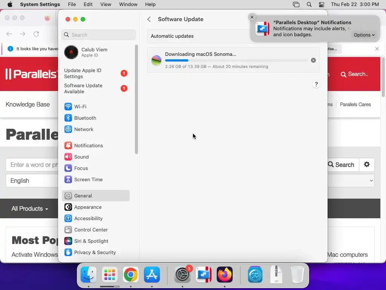Open the category dropdown chevron in browser page
This screenshot has width=386, height=290.
[371, 181]
